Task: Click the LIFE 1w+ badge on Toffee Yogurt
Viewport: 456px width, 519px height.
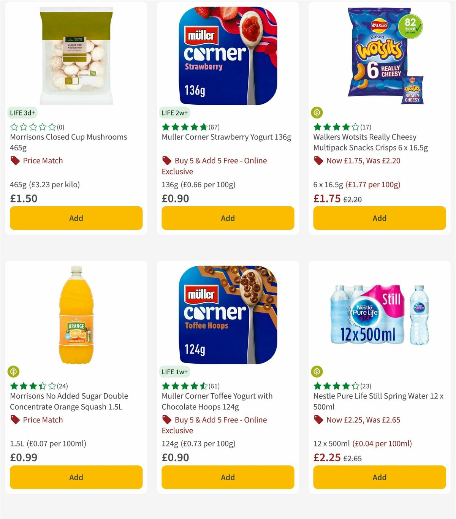Action: (175, 372)
